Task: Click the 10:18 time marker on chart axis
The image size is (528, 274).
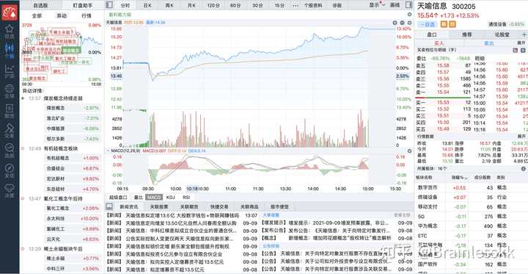Action: tap(192, 189)
